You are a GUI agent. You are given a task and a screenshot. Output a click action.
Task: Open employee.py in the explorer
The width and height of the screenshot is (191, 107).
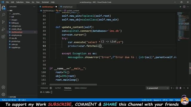point(16,35)
